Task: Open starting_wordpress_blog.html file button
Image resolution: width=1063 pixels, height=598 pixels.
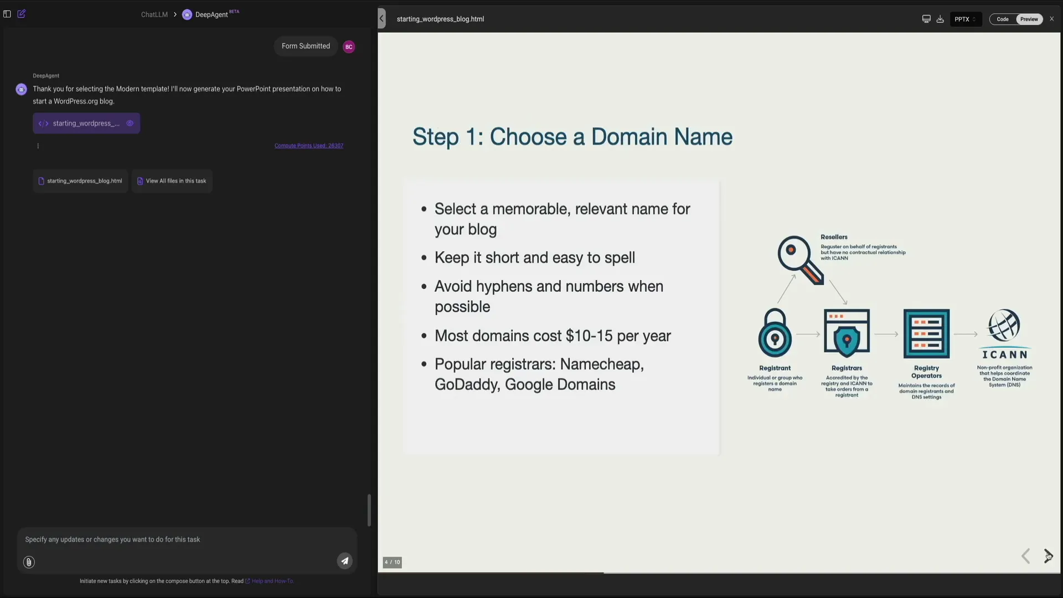Action: click(80, 181)
